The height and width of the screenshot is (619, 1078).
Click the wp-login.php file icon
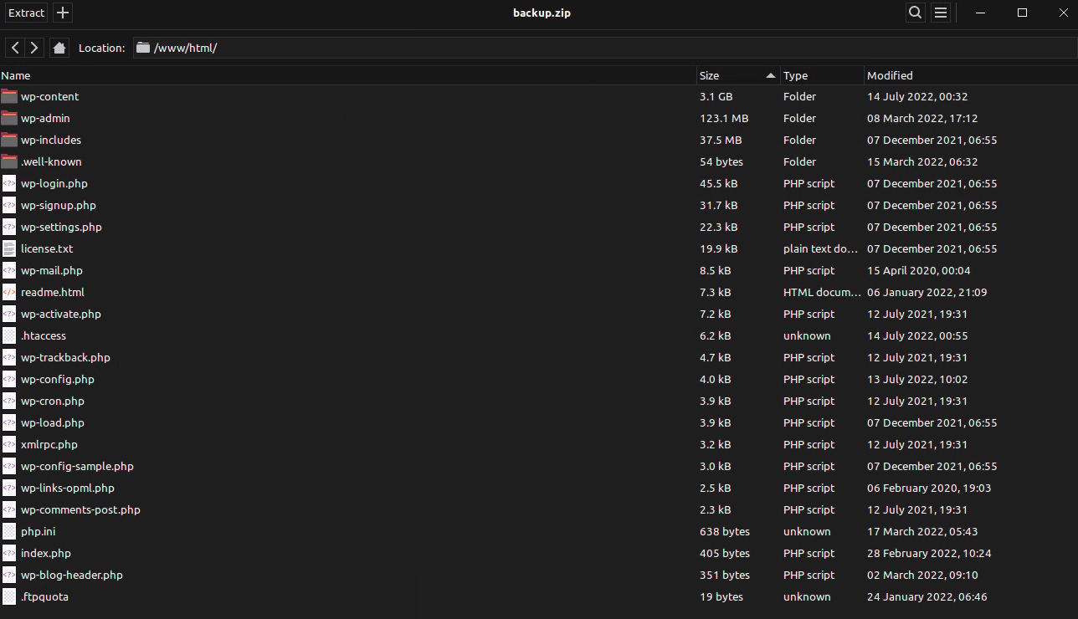pyautogui.click(x=9, y=183)
